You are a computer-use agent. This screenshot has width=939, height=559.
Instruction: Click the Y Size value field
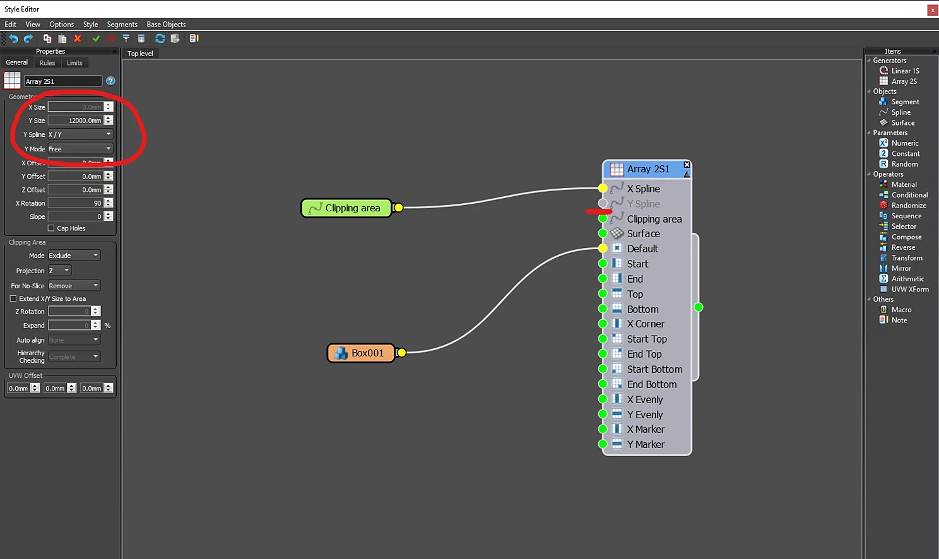[x=75, y=121]
